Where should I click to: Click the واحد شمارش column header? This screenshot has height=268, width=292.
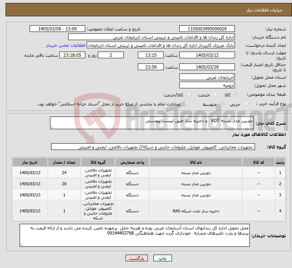pyautogui.click(x=132, y=162)
